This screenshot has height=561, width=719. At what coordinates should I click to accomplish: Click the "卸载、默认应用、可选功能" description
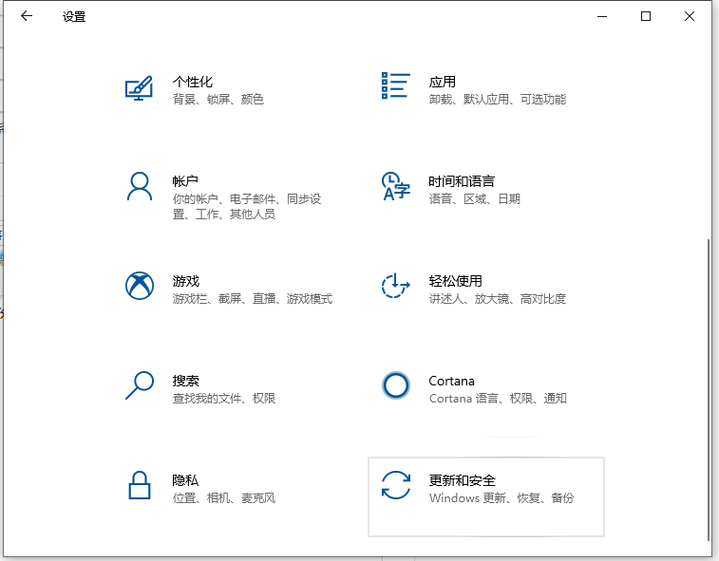pyautogui.click(x=497, y=100)
